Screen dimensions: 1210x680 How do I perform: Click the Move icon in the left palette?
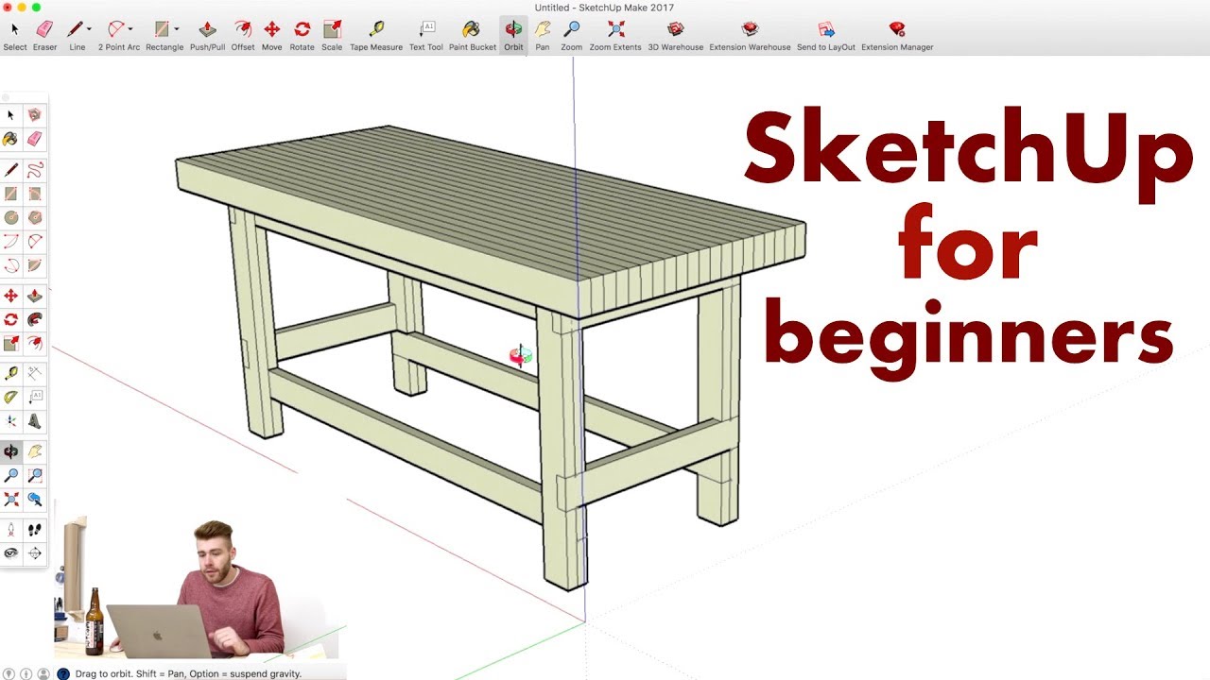[11, 296]
